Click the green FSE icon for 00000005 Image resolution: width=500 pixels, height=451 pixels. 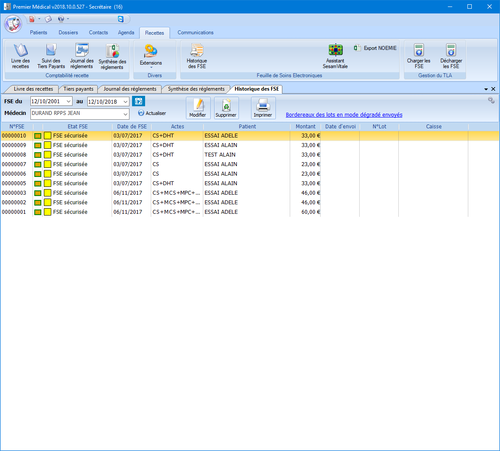coord(38,183)
